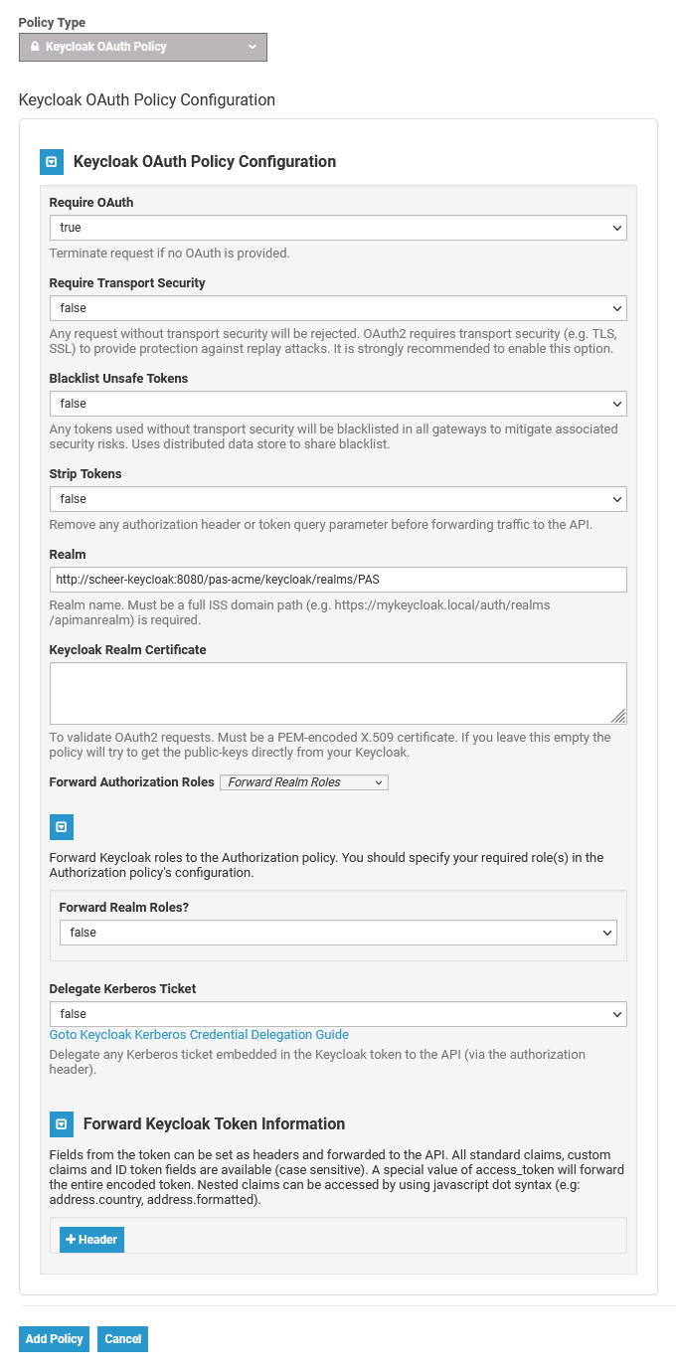Open the Require Transport Security dropdown

(x=338, y=308)
